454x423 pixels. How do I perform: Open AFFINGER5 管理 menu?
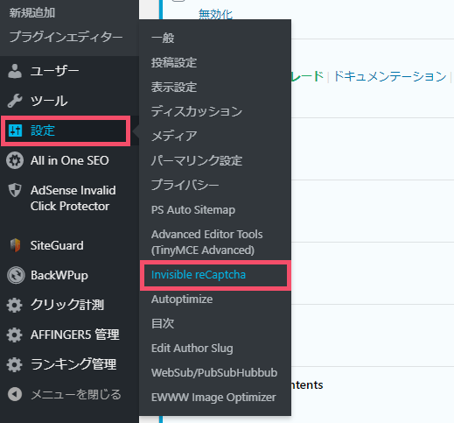point(75,335)
